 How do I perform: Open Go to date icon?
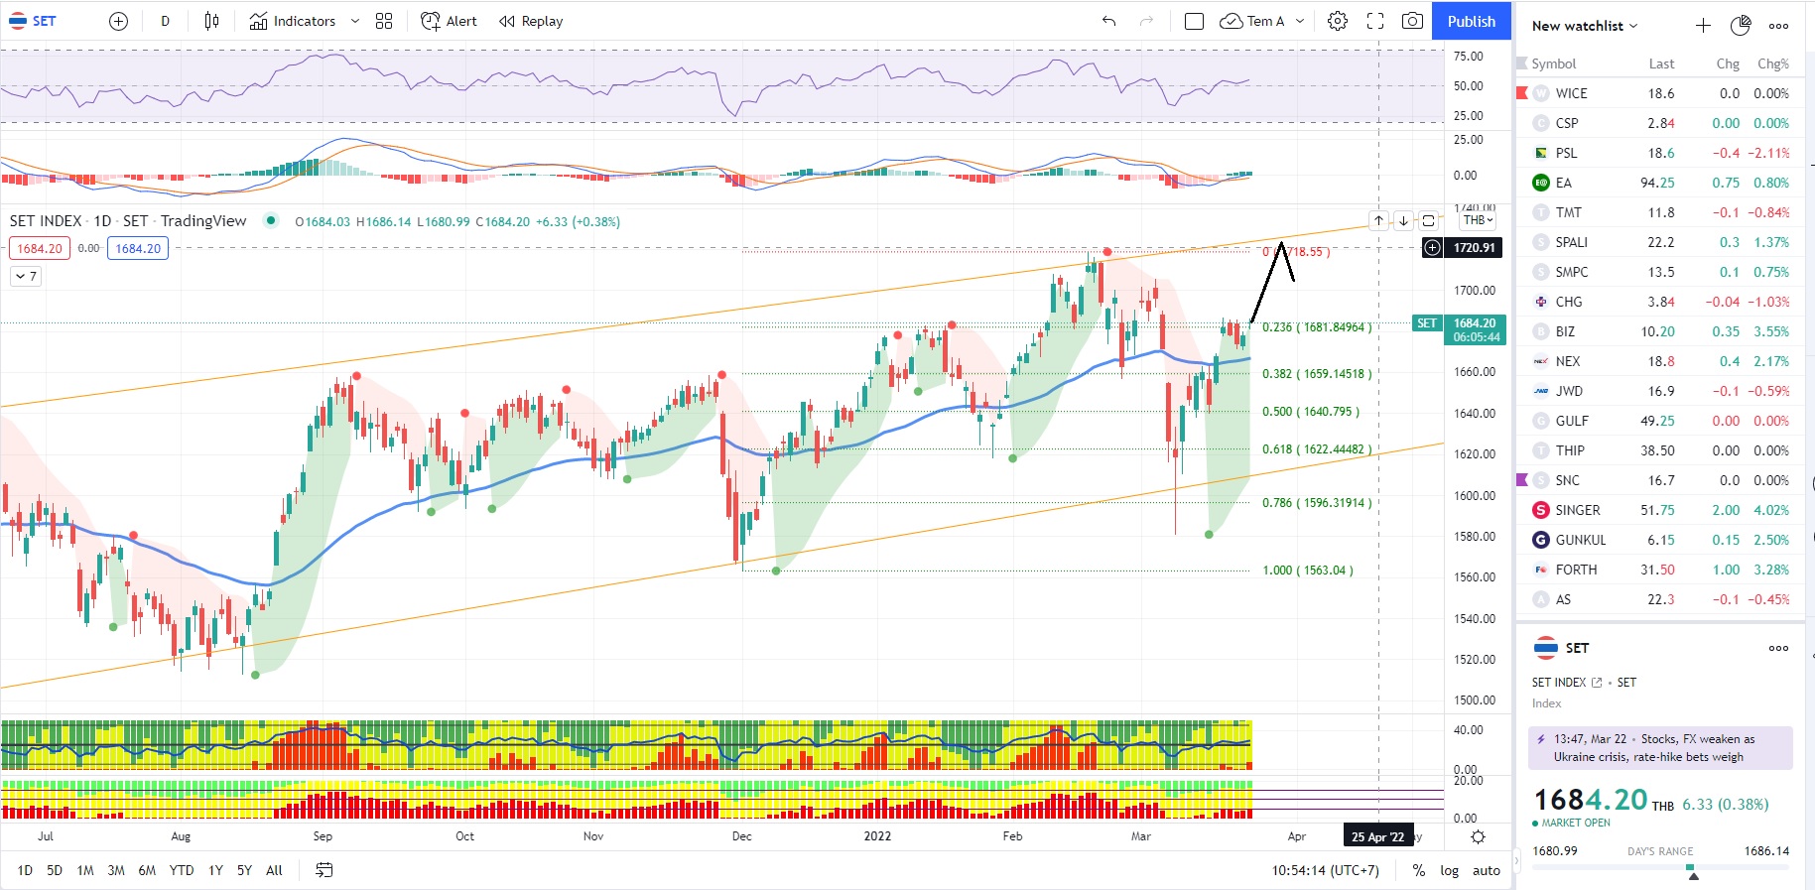324,870
